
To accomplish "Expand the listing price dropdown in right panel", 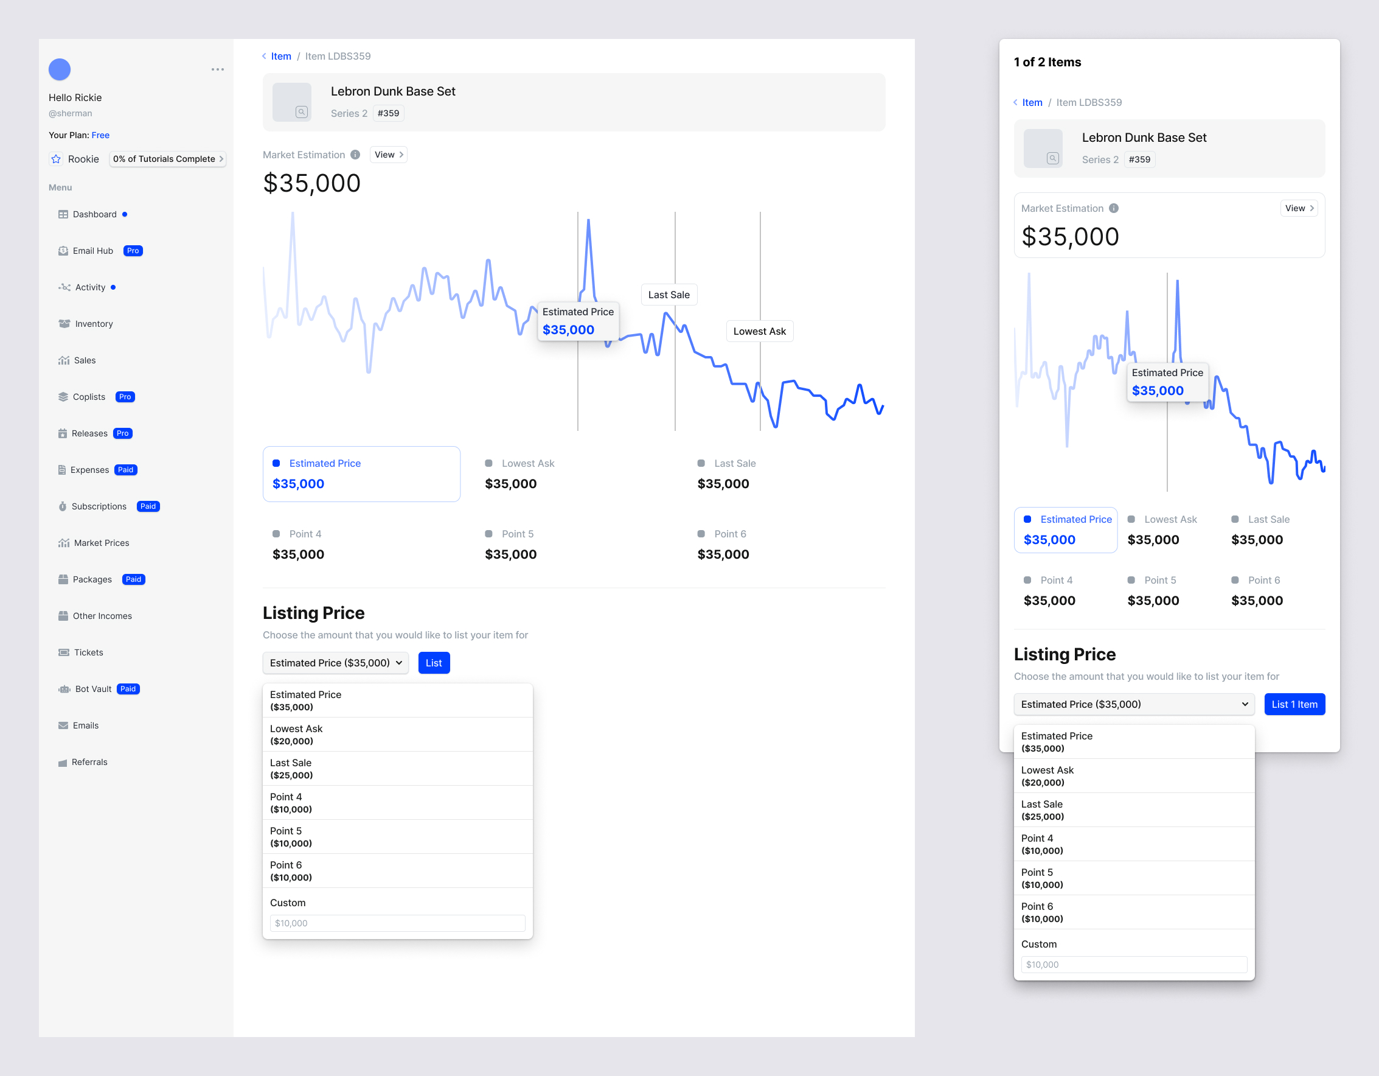I will pyautogui.click(x=1133, y=705).
